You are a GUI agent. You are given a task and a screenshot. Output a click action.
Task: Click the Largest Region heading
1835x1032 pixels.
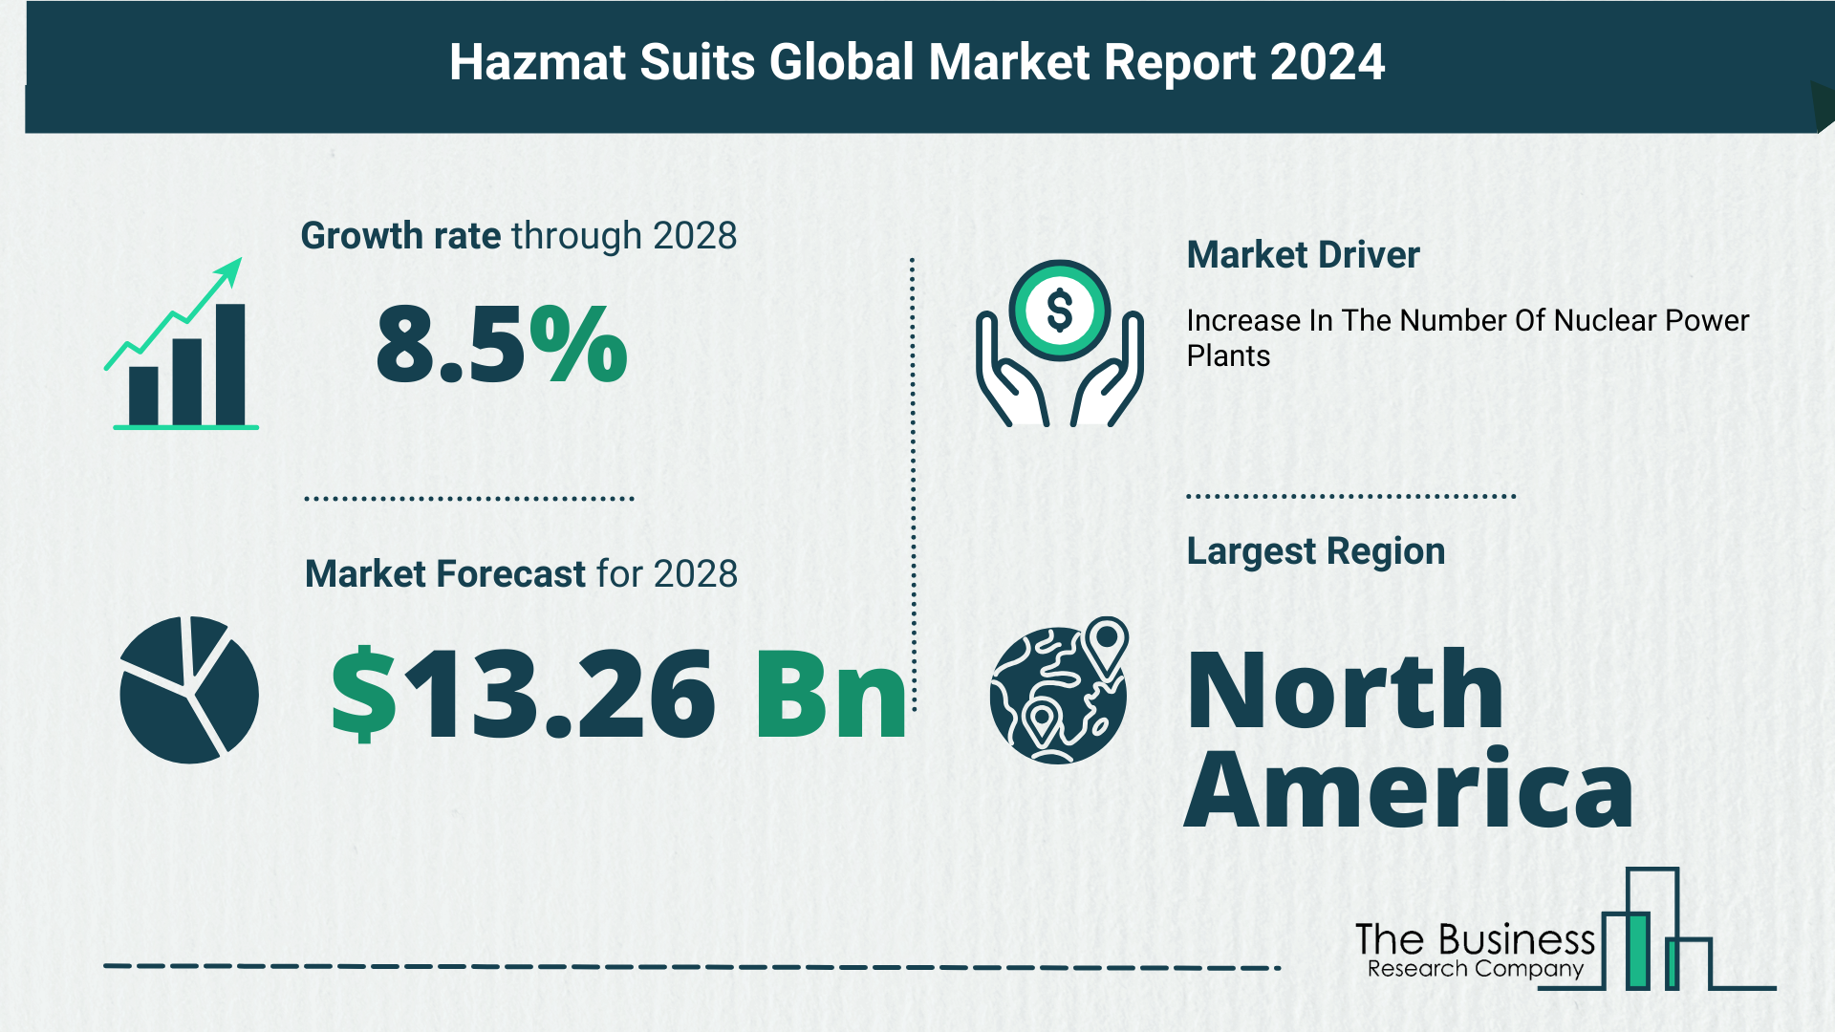pyautogui.click(x=1315, y=551)
